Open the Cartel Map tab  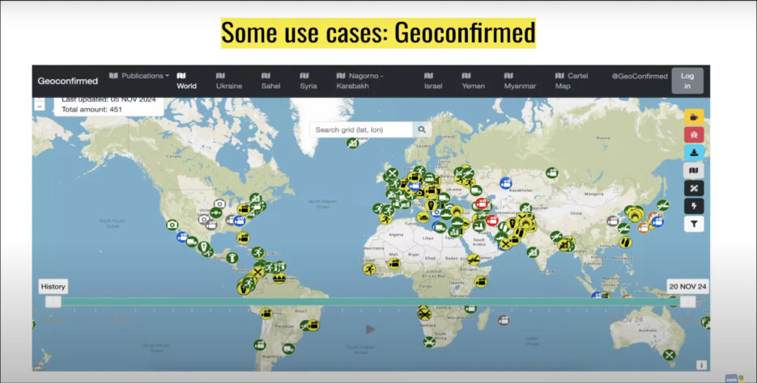572,81
